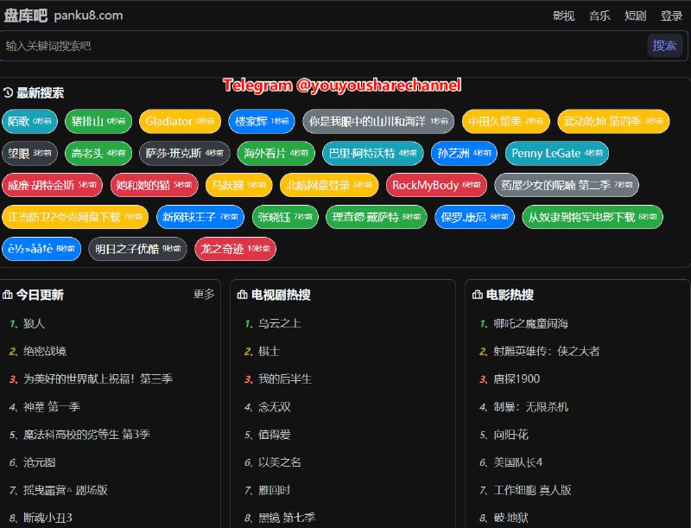Click the icon beside 电影热搜 heading
The height and width of the screenshot is (528, 691).
coord(475,295)
